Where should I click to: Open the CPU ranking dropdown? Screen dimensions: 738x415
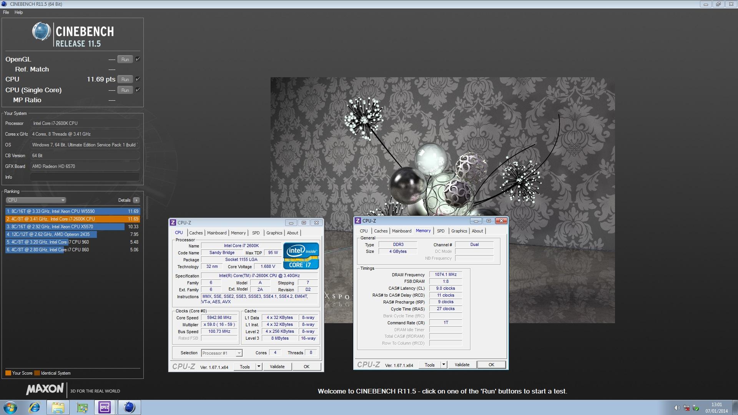pyautogui.click(x=36, y=200)
